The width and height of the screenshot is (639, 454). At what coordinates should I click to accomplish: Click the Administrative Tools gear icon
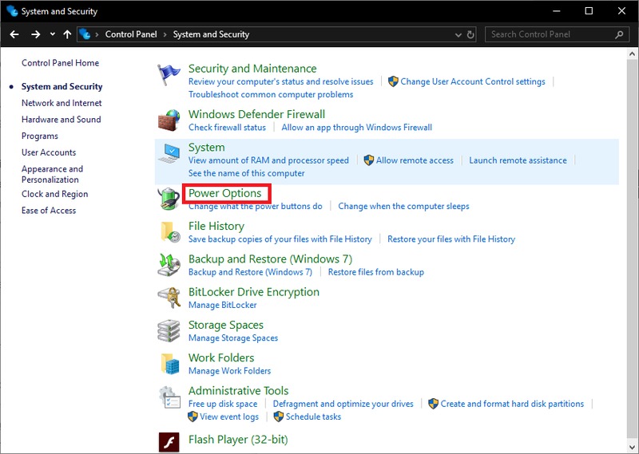pos(169,397)
